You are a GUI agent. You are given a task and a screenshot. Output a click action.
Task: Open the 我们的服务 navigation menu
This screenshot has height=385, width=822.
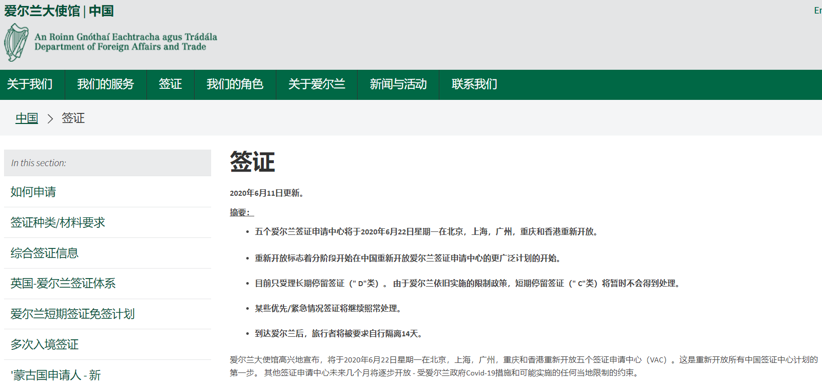pos(105,84)
